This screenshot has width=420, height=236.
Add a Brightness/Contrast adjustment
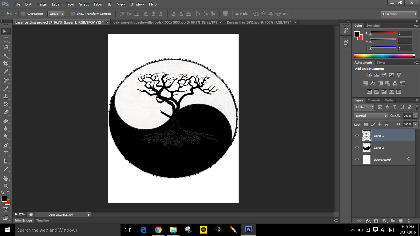click(369, 75)
